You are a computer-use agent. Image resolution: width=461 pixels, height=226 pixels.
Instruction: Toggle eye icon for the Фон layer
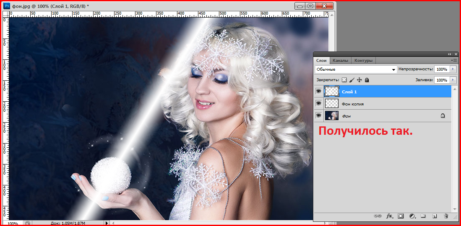(x=318, y=116)
